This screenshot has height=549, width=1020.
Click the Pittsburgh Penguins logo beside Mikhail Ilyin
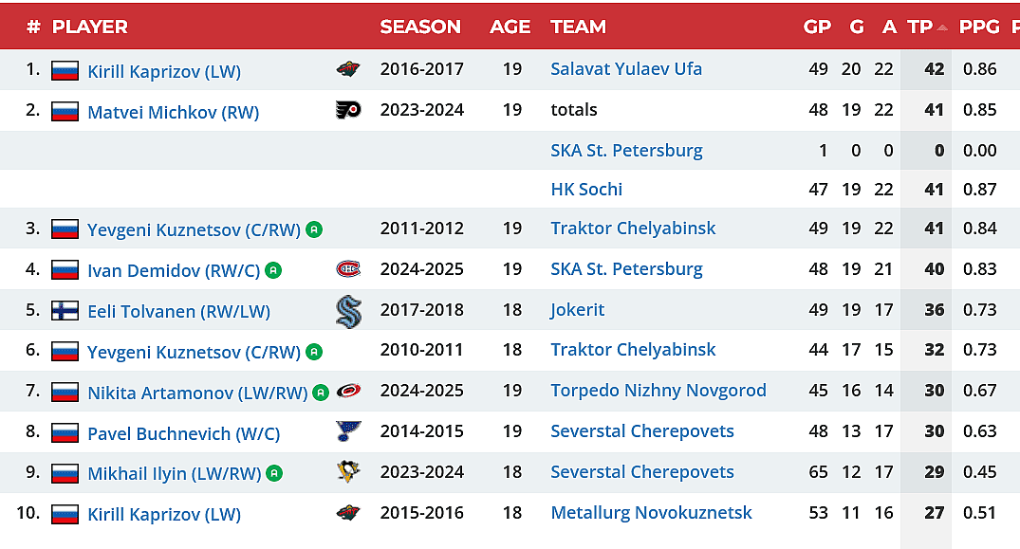click(x=348, y=472)
